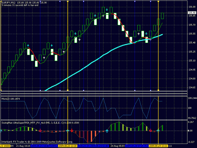Select the thick cyan moving average line

click(103, 55)
